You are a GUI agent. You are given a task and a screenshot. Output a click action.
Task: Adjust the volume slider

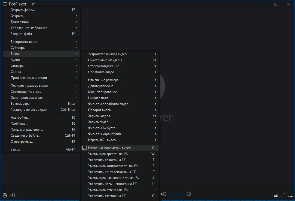point(180,194)
